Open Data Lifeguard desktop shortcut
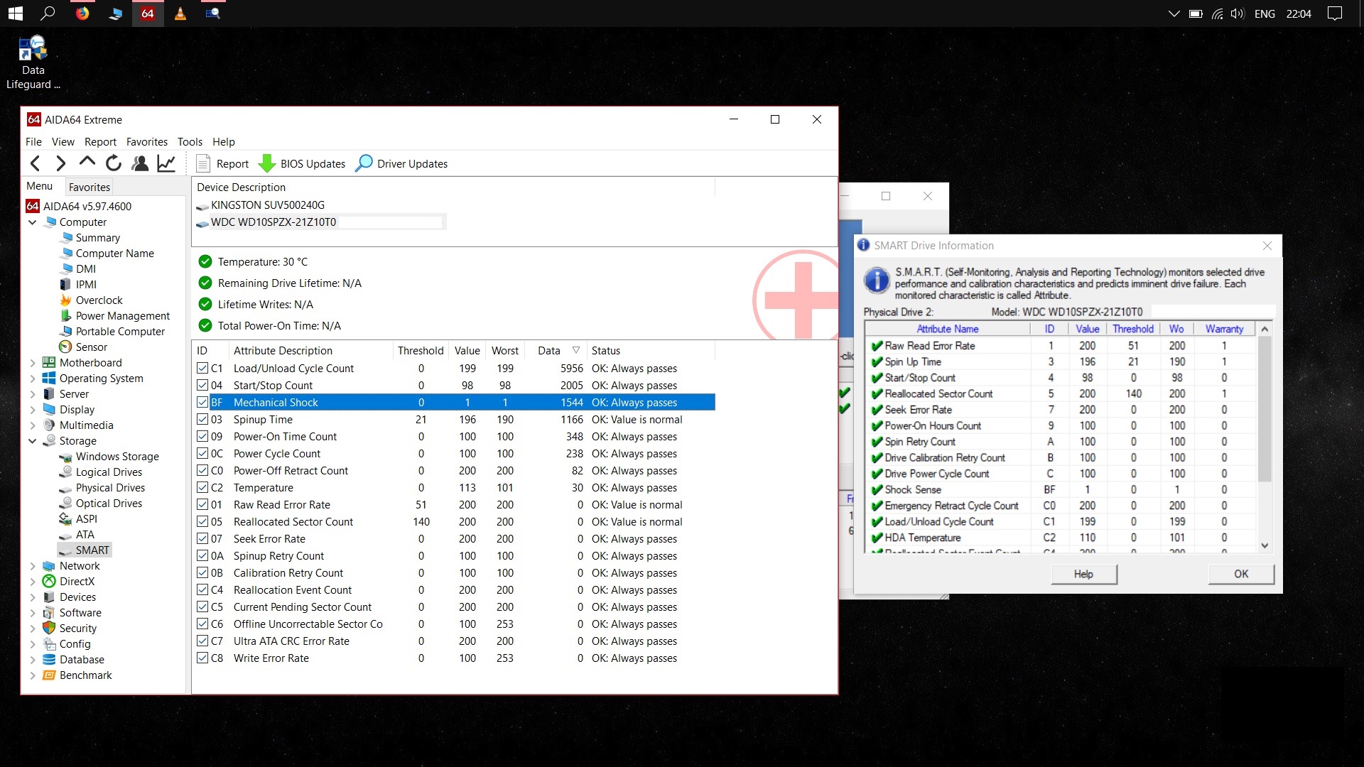 (33, 62)
